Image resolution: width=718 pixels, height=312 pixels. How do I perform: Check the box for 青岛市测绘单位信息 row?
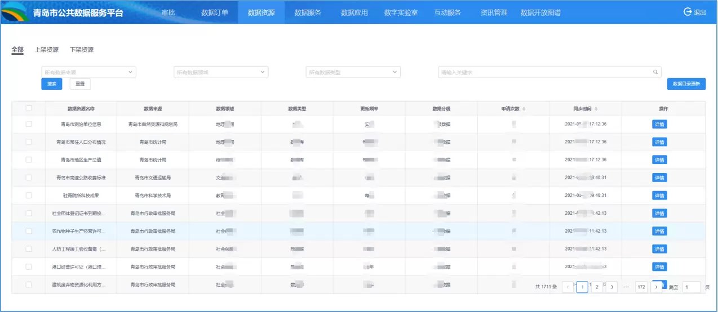tap(29, 124)
